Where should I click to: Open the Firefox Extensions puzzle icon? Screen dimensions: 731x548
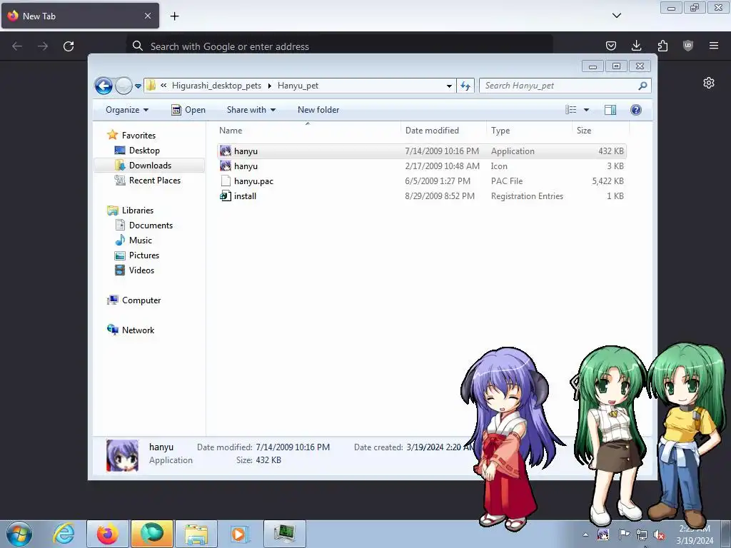(x=662, y=46)
